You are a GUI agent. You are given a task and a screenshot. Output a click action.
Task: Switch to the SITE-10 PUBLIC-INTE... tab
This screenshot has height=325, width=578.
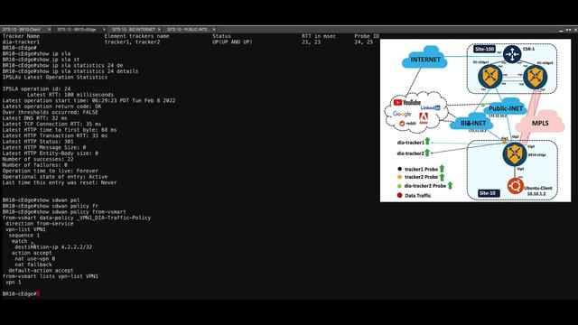[x=189, y=30]
